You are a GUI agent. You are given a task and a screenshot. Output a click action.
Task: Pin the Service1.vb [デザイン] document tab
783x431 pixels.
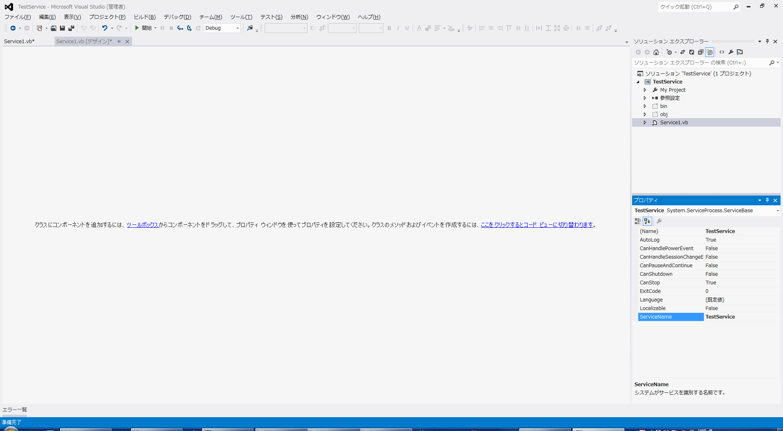point(119,42)
